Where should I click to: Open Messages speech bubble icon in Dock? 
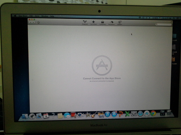click(x=67, y=115)
